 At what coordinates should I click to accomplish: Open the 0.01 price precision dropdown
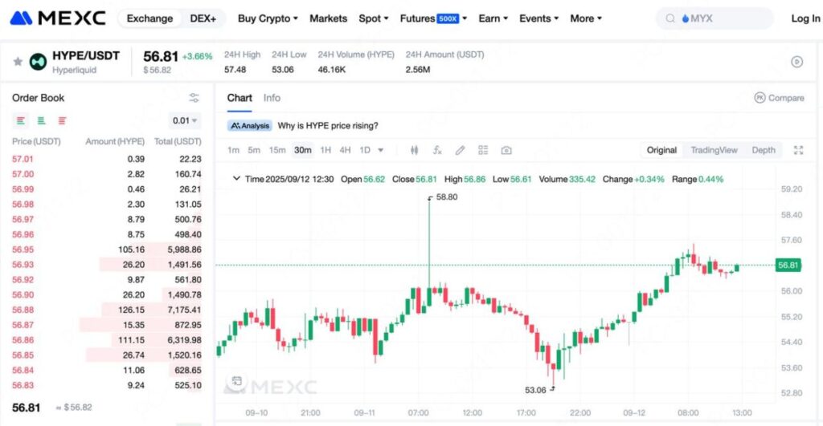186,120
